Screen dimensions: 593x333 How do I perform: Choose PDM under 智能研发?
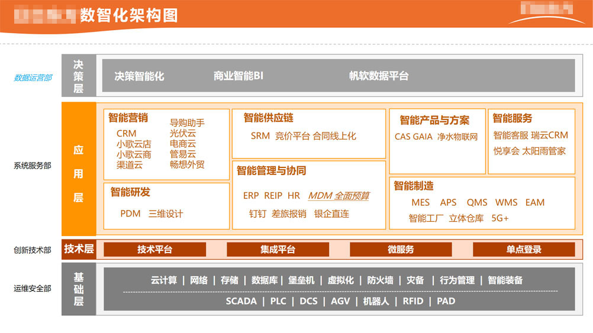130,214
